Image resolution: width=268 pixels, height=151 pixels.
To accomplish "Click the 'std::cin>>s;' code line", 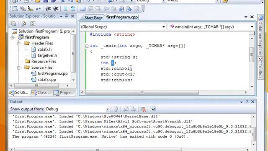I will tap(116, 80).
